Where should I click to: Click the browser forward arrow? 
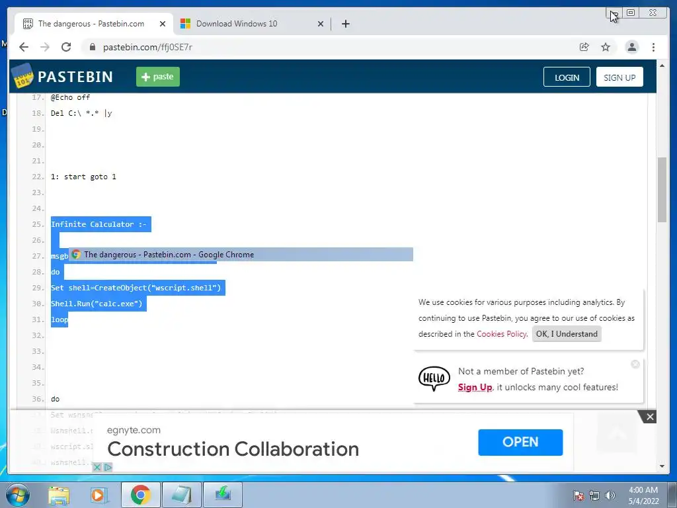(x=45, y=47)
